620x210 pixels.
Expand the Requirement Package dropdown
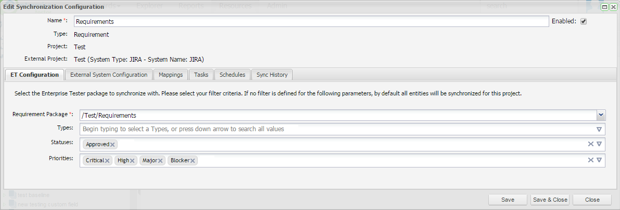pyautogui.click(x=601, y=115)
